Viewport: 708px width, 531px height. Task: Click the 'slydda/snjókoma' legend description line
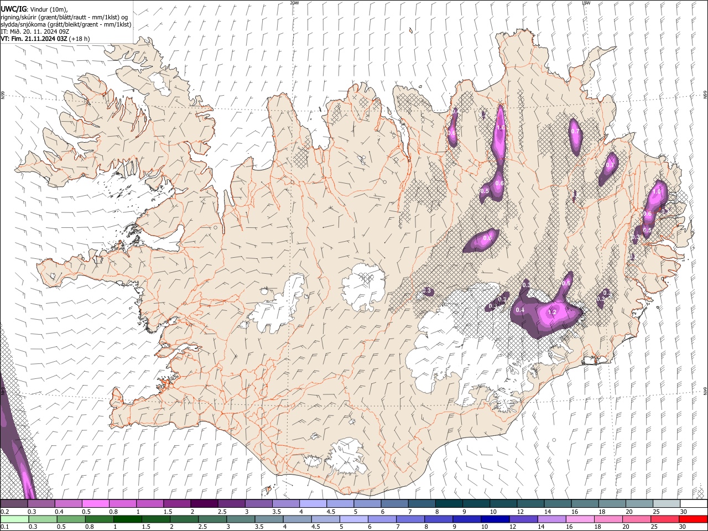[x=66, y=24]
